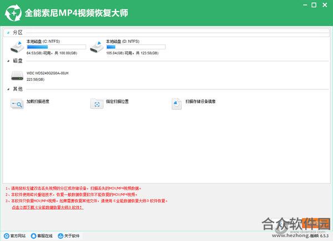Click the 指定扫描位置 label
This screenshot has width=333, height=241.
click(x=118, y=101)
